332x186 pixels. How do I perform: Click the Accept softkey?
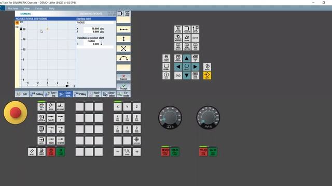123,87
